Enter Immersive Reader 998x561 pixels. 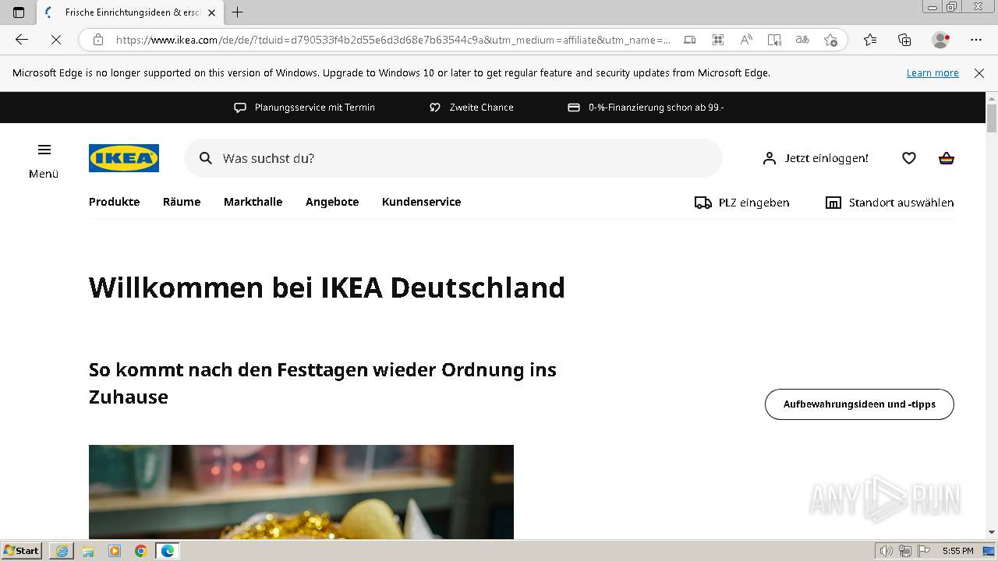click(774, 40)
